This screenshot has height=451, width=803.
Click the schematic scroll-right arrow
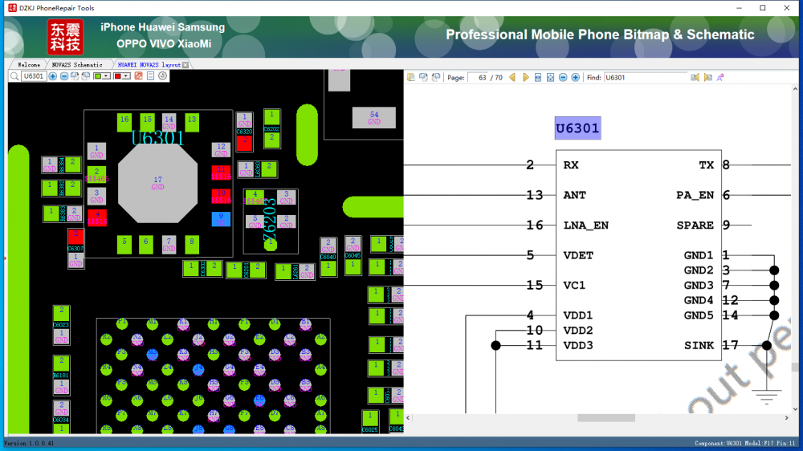[787, 418]
